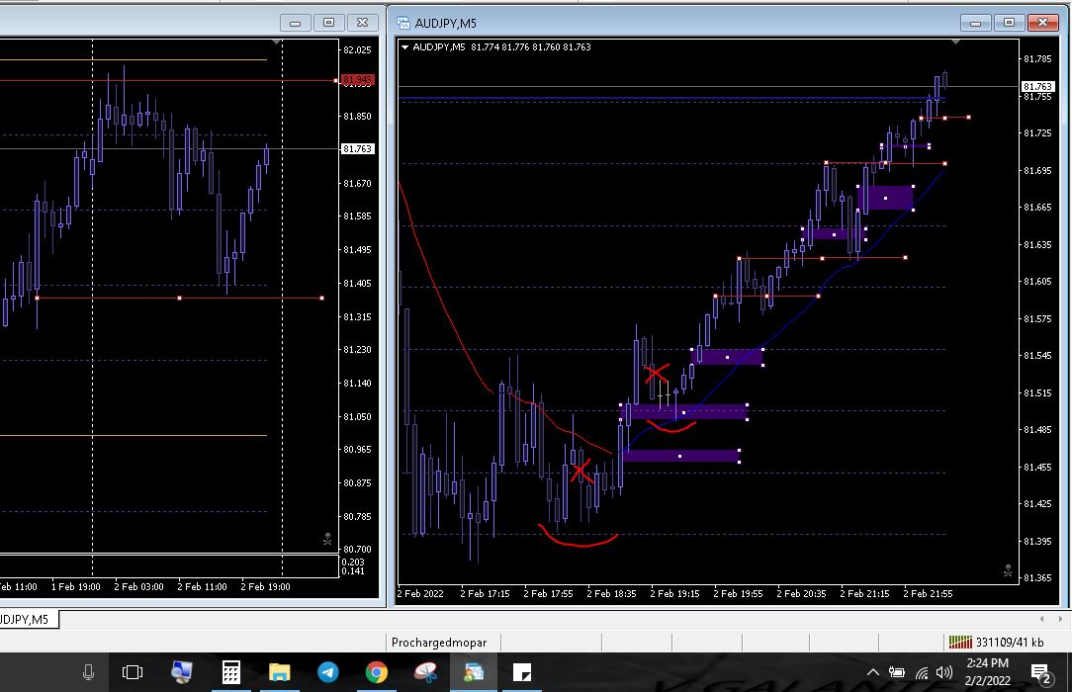
Task: Click the AUDJPY,M5 chart window icon
Action: [x=403, y=23]
